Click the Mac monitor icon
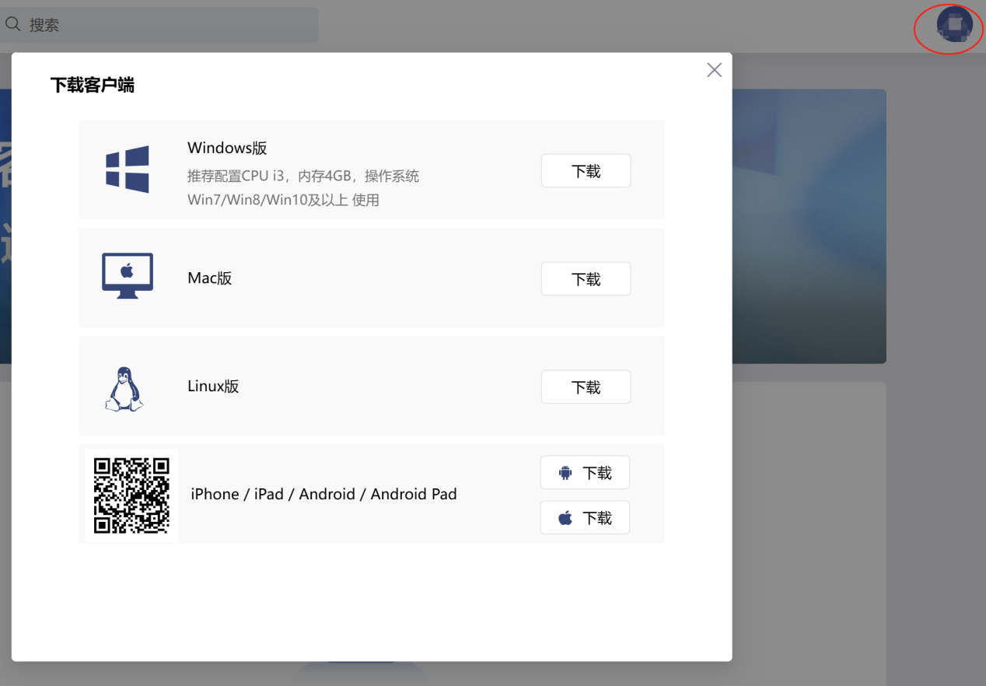This screenshot has width=986, height=686. [x=128, y=275]
